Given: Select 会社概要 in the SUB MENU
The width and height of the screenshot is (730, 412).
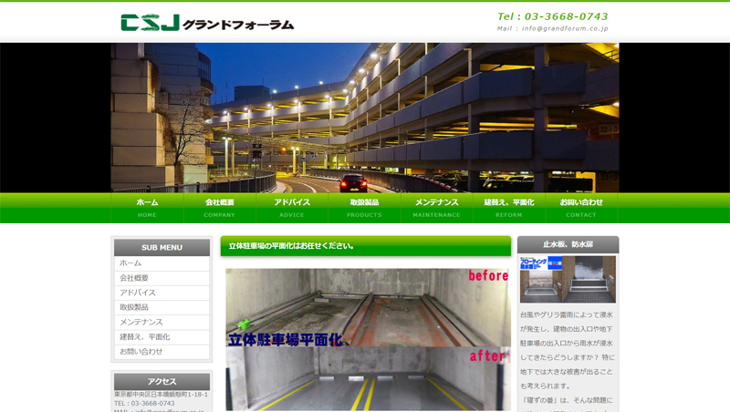Looking at the screenshot, I should pos(162,278).
